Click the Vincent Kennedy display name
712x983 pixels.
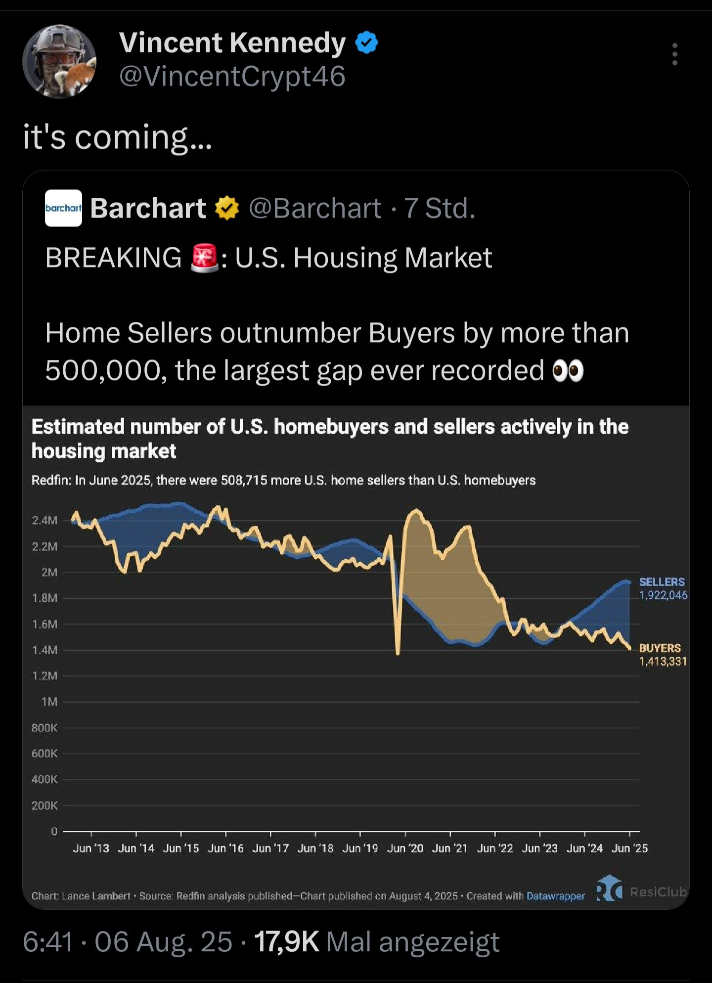coord(232,43)
